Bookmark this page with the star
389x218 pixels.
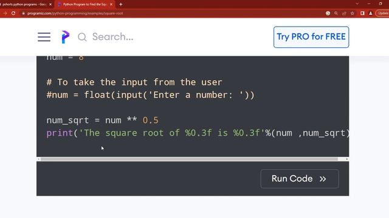point(353,13)
